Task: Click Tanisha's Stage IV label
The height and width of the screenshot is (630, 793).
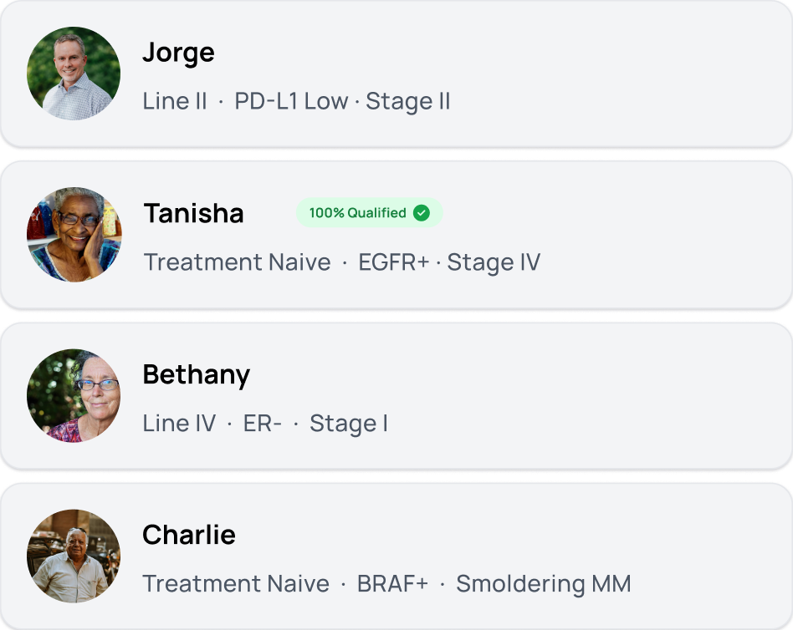Action: coord(494,262)
